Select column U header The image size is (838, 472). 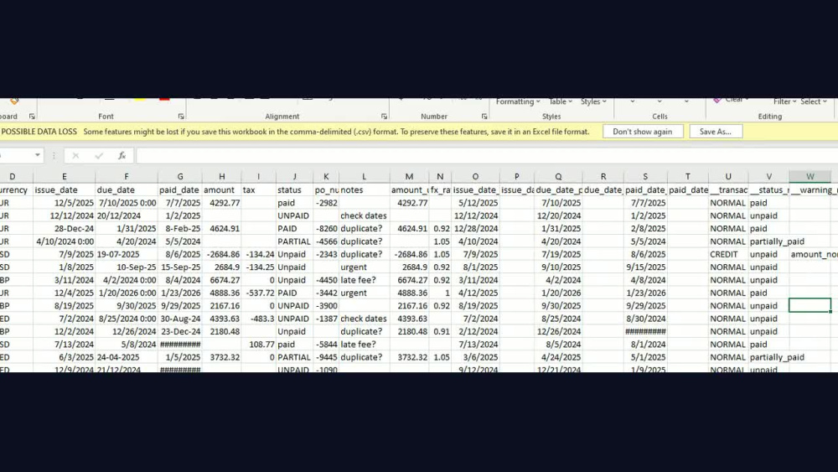pos(728,176)
